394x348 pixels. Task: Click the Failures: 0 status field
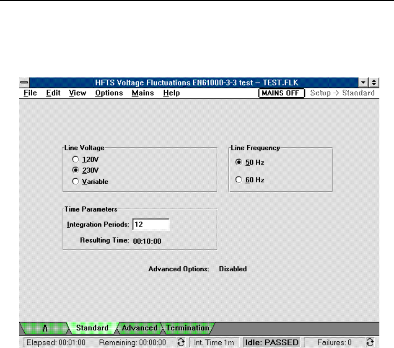[x=334, y=343]
